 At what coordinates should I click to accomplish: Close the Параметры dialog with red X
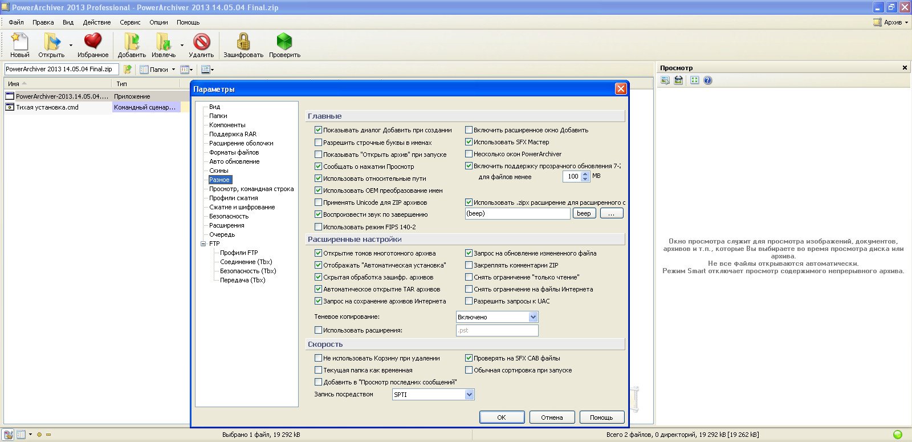coord(621,89)
